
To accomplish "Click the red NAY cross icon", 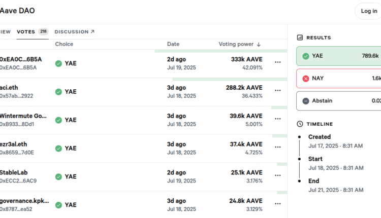I will [306, 79].
